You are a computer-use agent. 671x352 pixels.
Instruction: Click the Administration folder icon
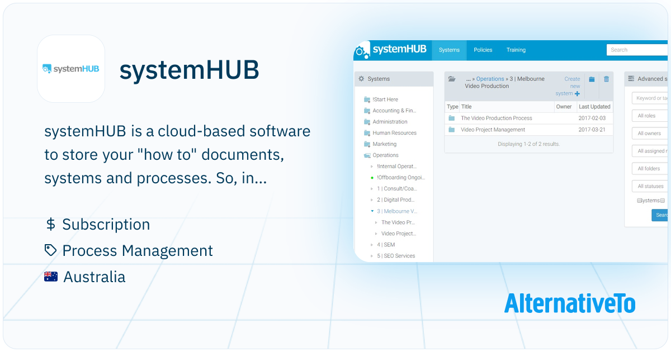click(367, 122)
